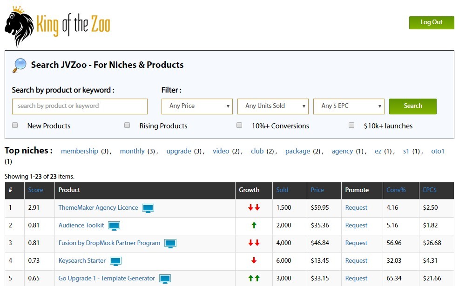The image size is (459, 286).
Task: Open the package niche link
Action: click(298, 151)
